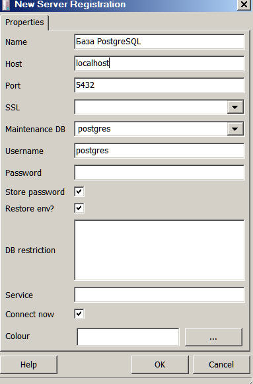Open the SSL dropdown arrow

(x=235, y=107)
